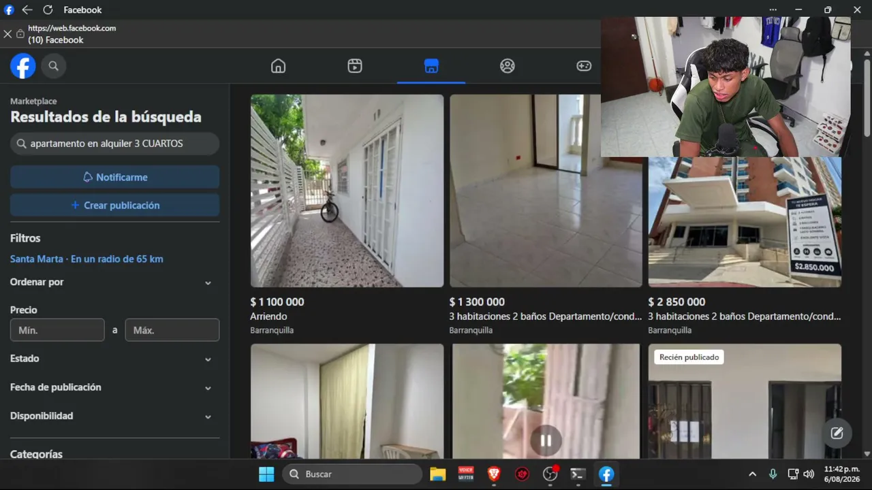Dismiss the URL info bar with the X
Viewport: 872px width, 490px height.
tap(7, 34)
